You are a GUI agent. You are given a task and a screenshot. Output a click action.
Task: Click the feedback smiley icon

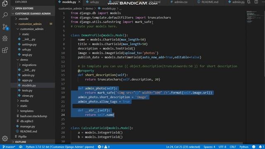pyautogui.click(x=254, y=147)
